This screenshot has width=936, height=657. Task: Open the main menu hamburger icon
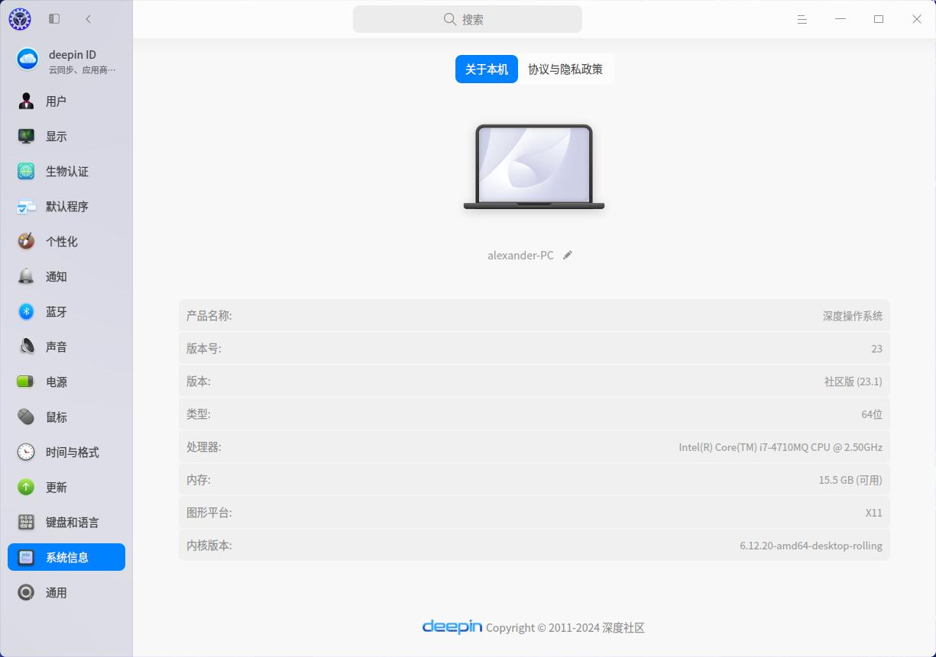pos(802,19)
